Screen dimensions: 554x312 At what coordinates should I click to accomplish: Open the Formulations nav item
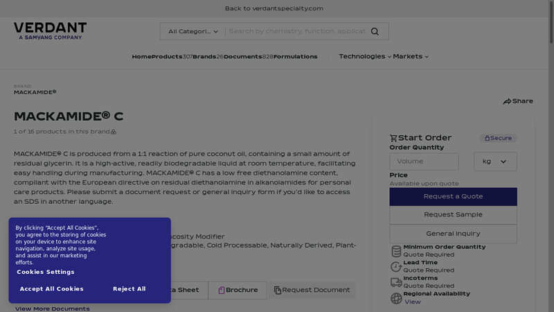pos(295,57)
